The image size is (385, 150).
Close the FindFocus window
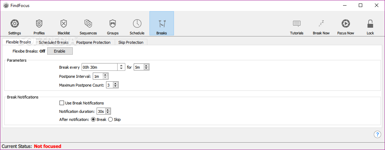[x=376, y=5]
